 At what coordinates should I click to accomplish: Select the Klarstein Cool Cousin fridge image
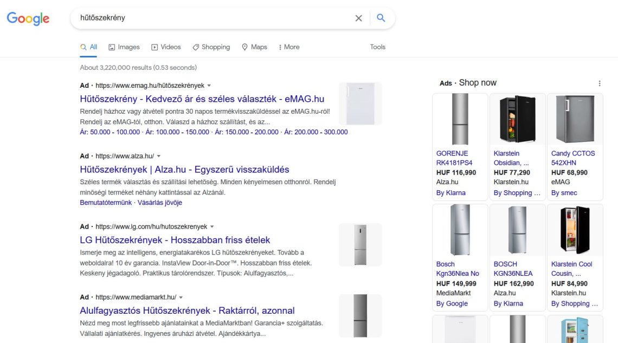click(575, 230)
